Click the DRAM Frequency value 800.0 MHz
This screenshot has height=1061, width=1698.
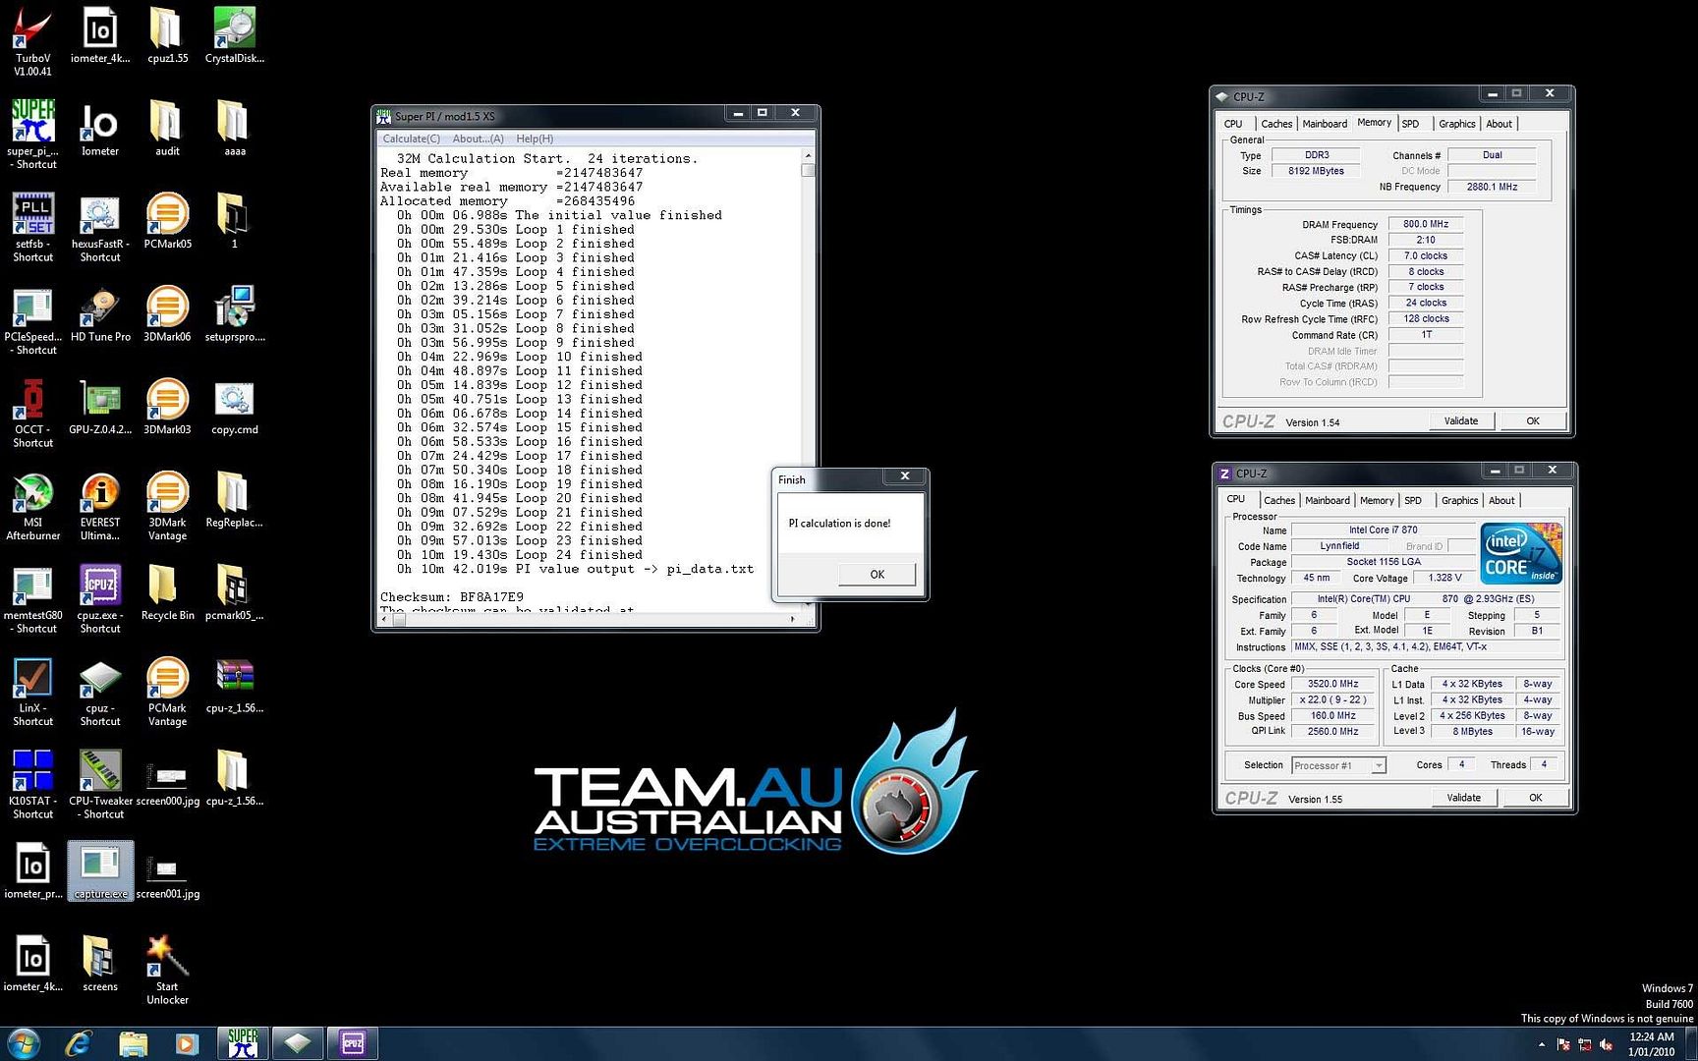(x=1425, y=224)
